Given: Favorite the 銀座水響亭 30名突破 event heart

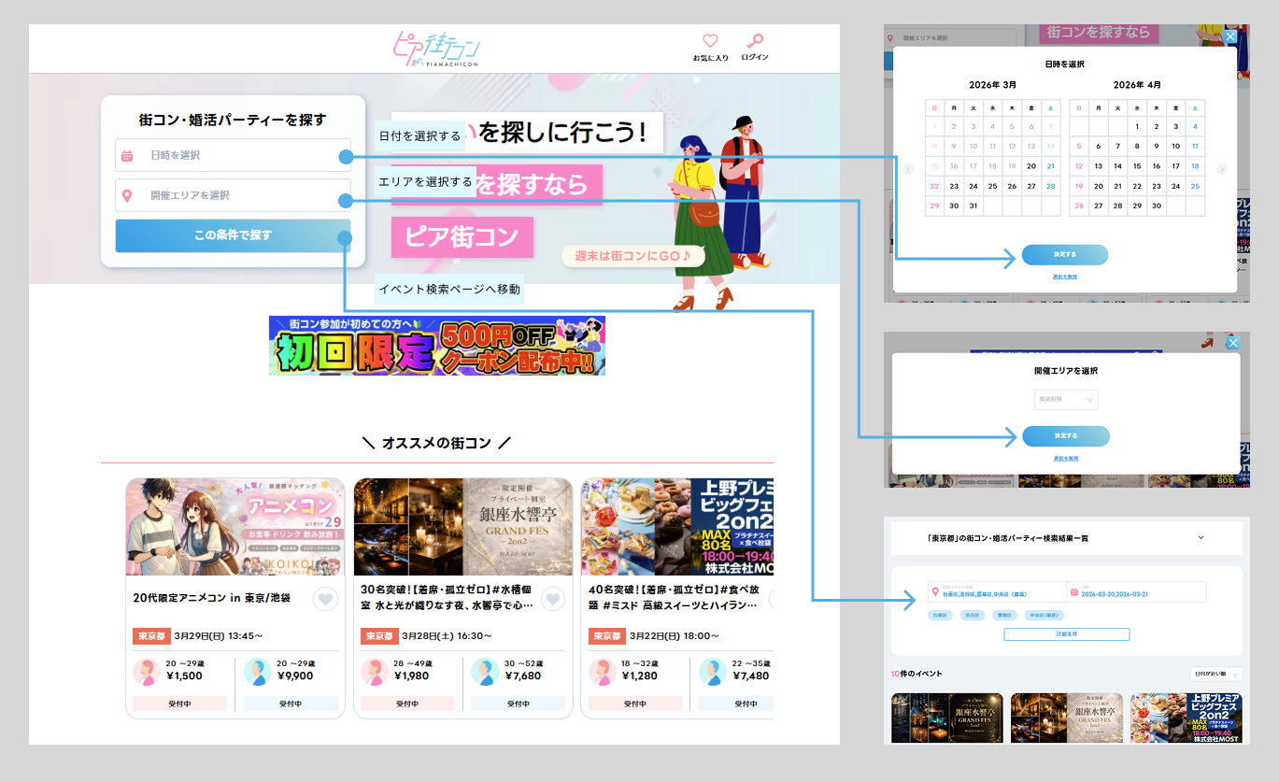Looking at the screenshot, I should pyautogui.click(x=552, y=599).
